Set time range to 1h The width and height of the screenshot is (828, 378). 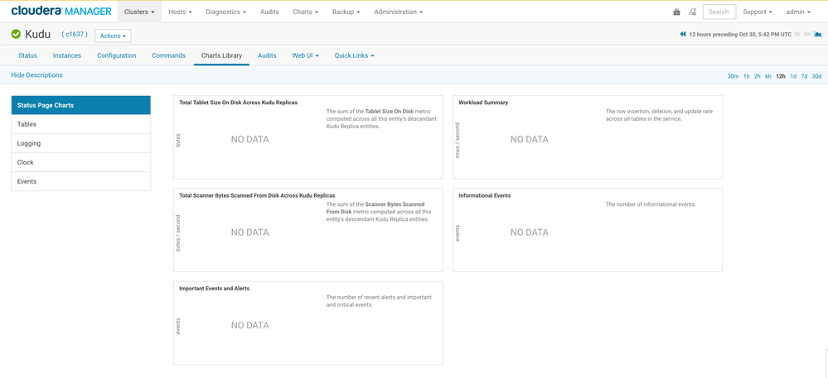pyautogui.click(x=746, y=76)
